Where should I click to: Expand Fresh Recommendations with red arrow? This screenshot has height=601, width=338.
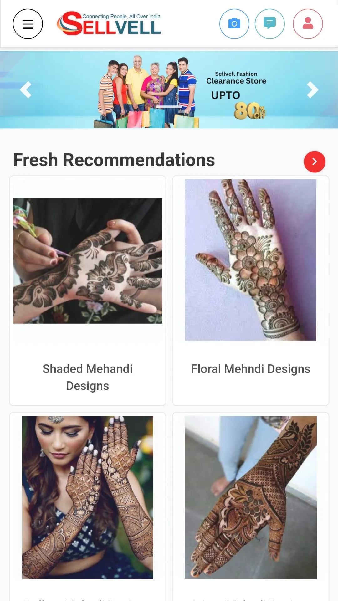click(x=315, y=162)
